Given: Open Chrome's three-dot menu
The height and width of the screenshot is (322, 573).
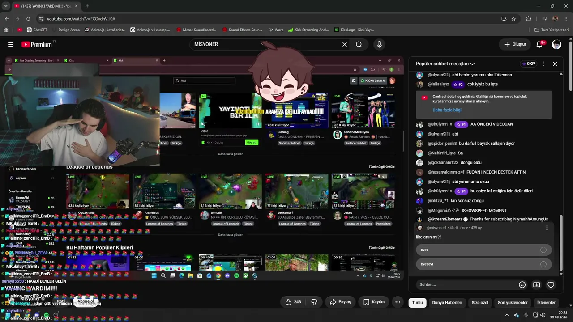Looking at the screenshot, I should click(x=567, y=19).
